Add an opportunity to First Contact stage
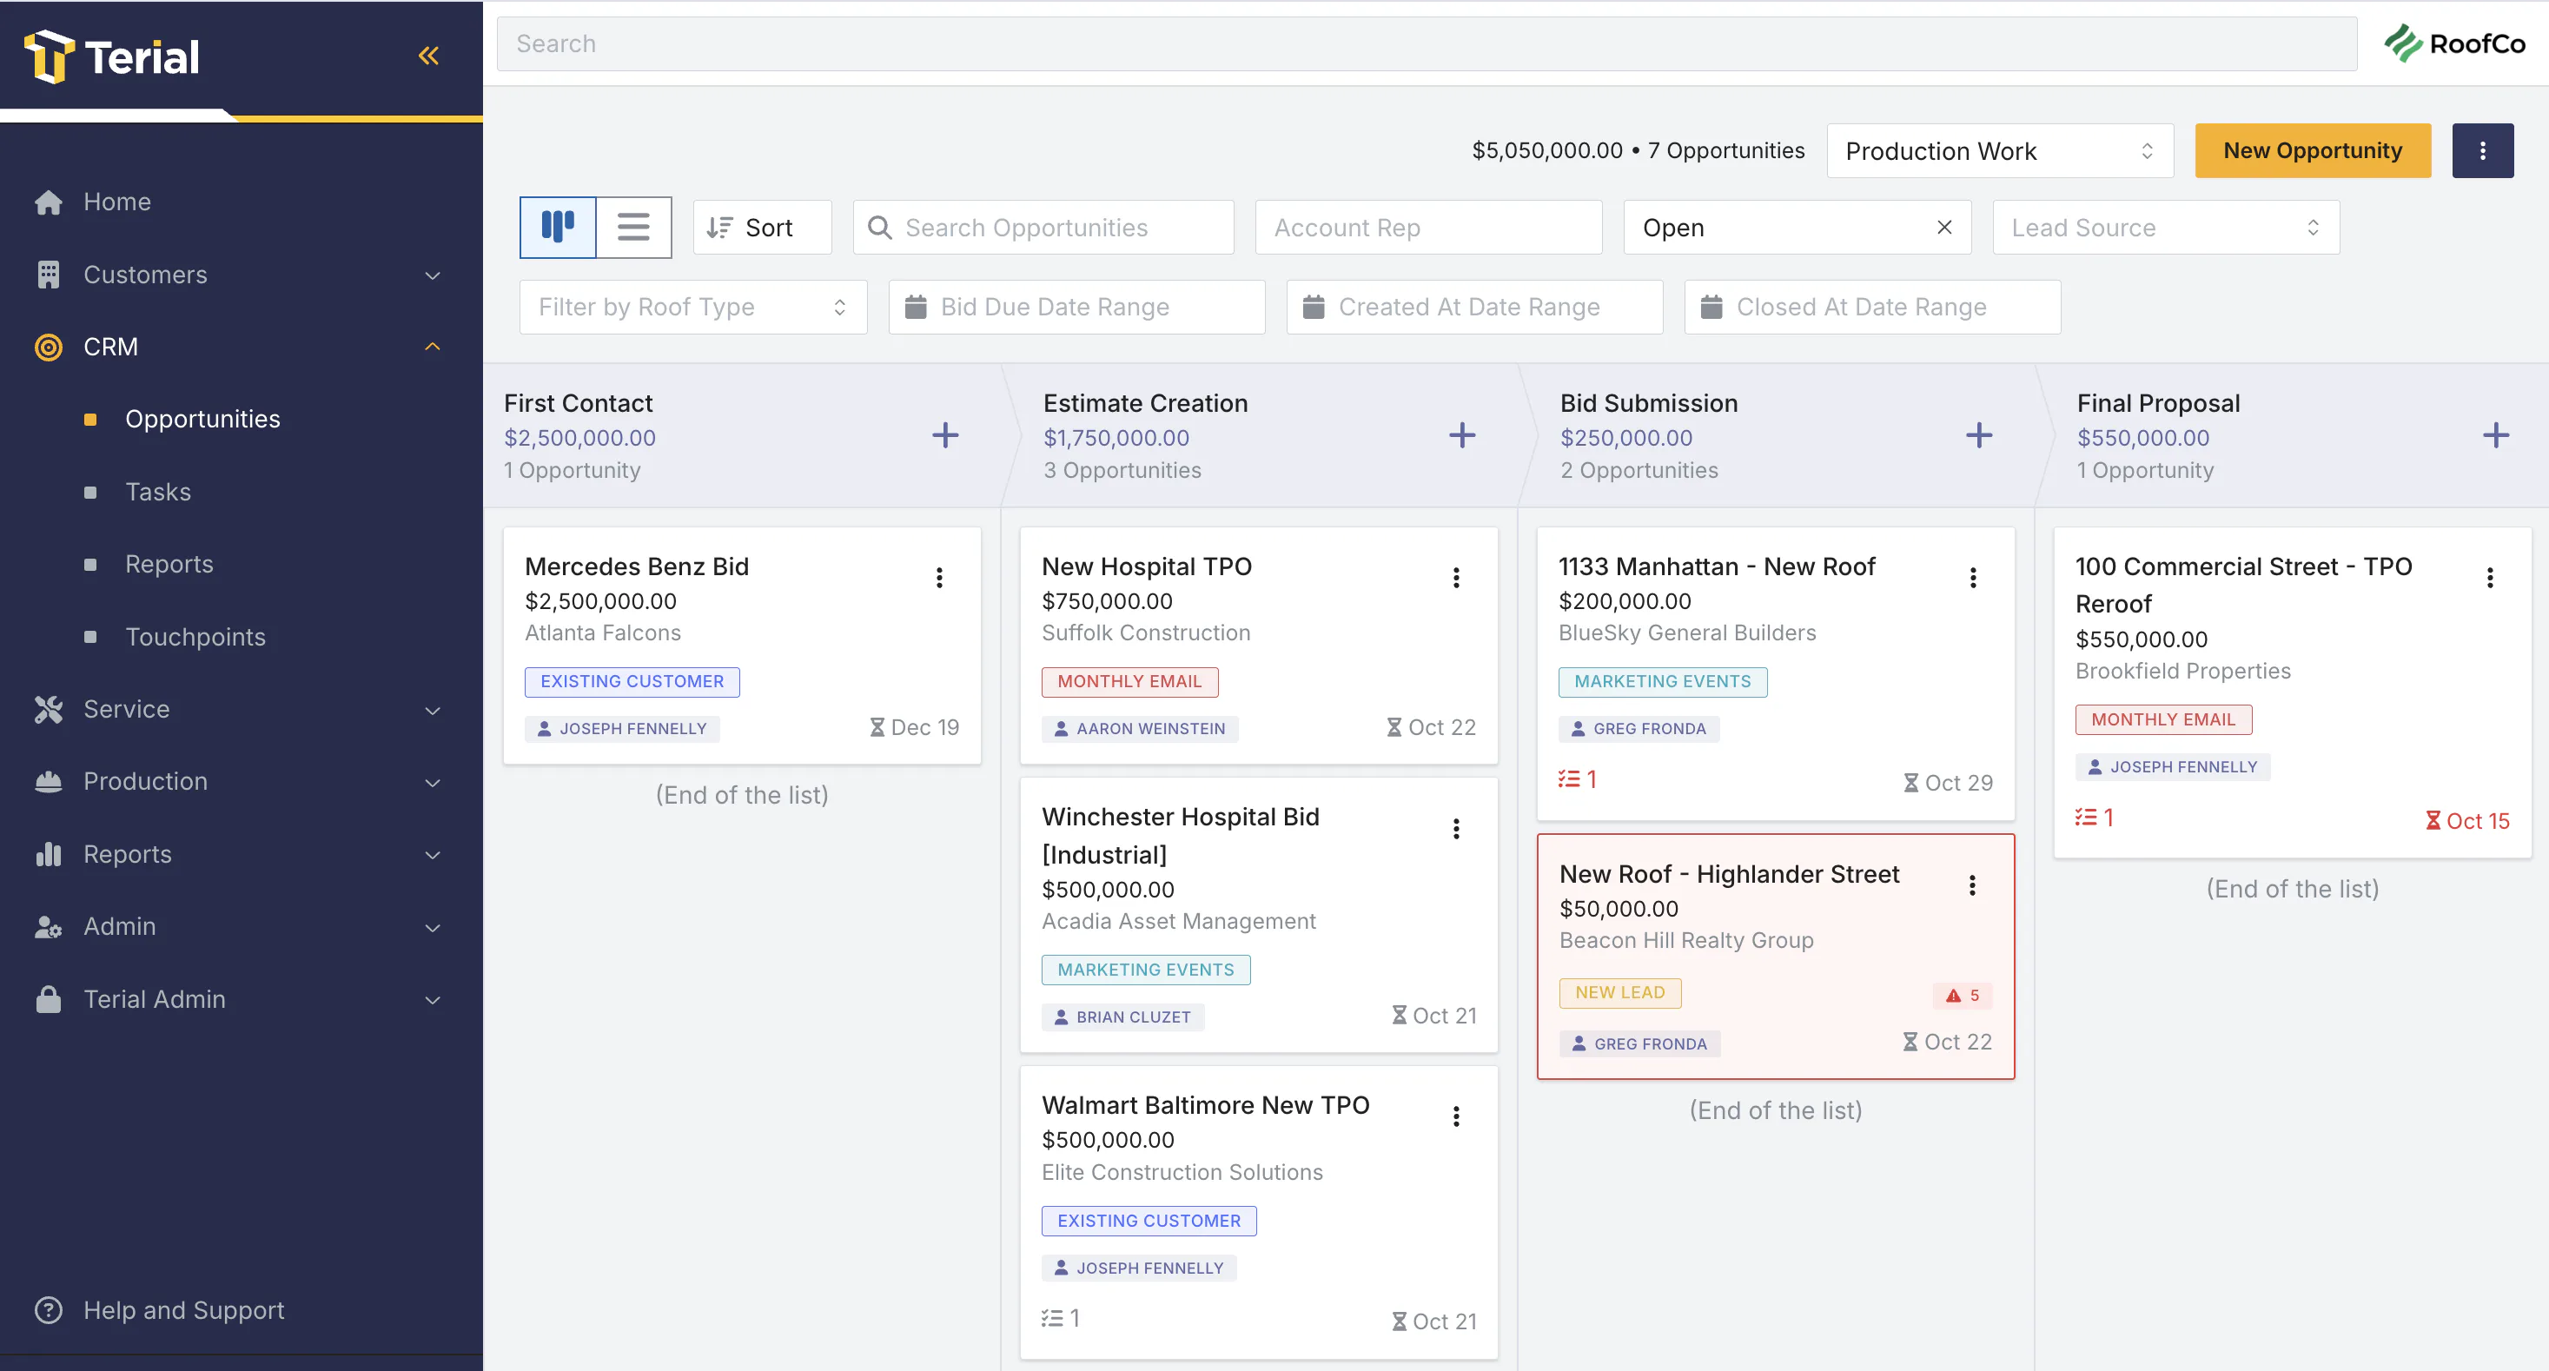This screenshot has width=2549, height=1371. (x=945, y=435)
